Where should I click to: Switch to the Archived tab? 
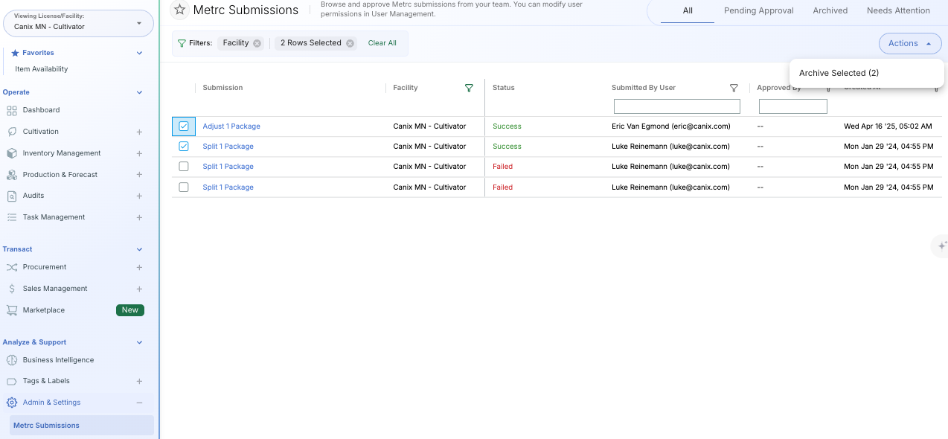click(830, 10)
